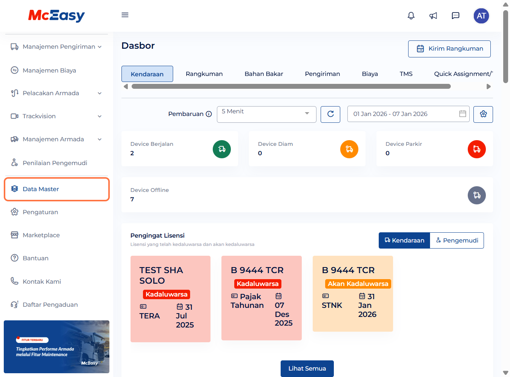This screenshot has height=377, width=510.
Task: Click the Kirim Rangkuman button
Action: click(449, 49)
